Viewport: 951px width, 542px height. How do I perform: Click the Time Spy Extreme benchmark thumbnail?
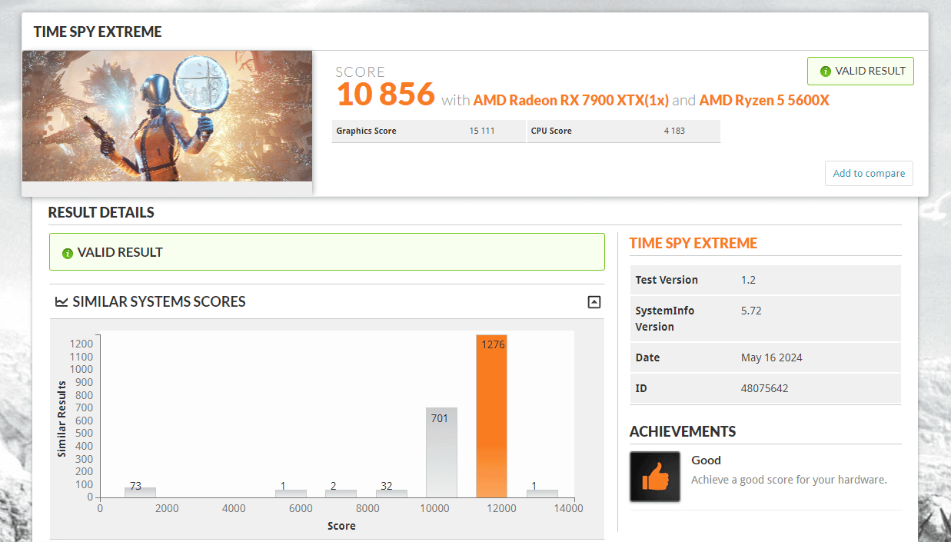167,116
